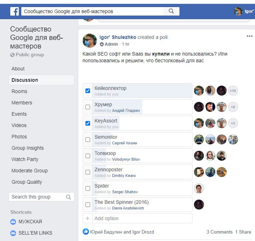Go to group Videos
The image size is (255, 241).
pos(19,125)
